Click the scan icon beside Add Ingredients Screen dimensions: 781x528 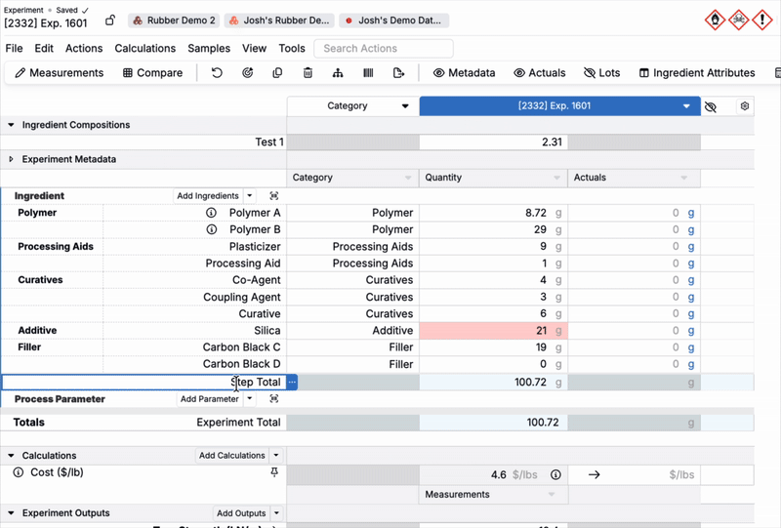click(274, 196)
